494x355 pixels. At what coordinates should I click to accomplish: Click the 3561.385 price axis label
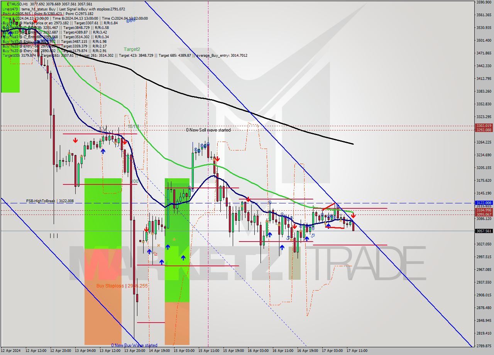click(x=484, y=15)
